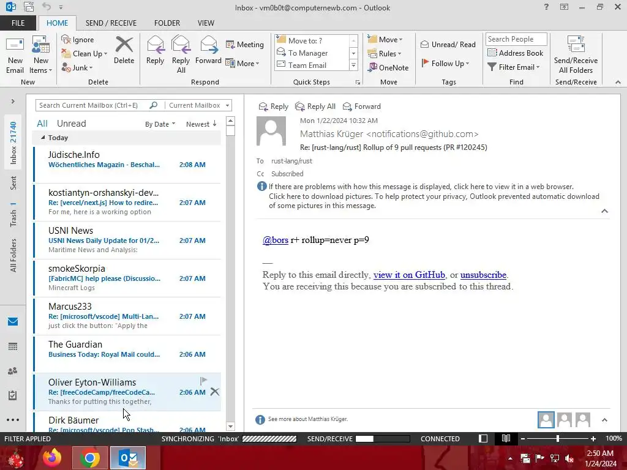Open the @bors link

click(275, 240)
